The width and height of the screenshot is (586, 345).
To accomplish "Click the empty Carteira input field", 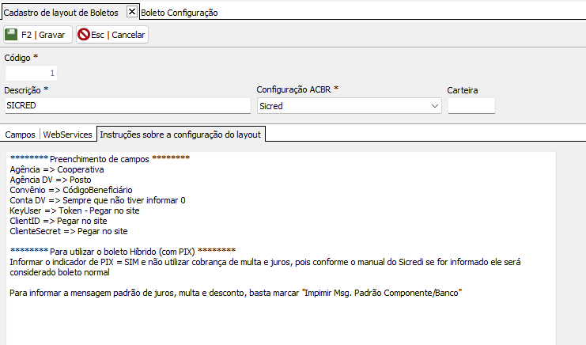I will click(x=471, y=106).
